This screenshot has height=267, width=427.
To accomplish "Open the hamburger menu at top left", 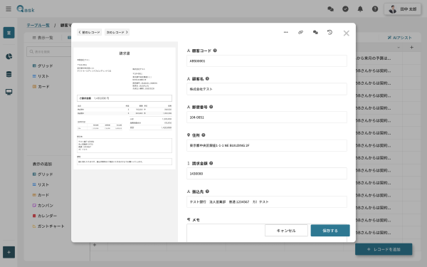I will pos(9,9).
